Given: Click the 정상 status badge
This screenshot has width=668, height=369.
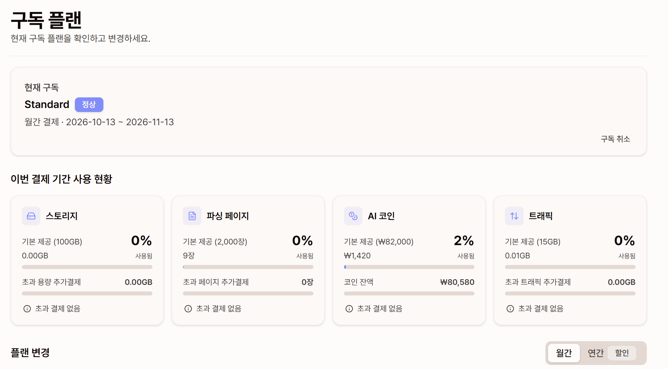Looking at the screenshot, I should pos(89,105).
